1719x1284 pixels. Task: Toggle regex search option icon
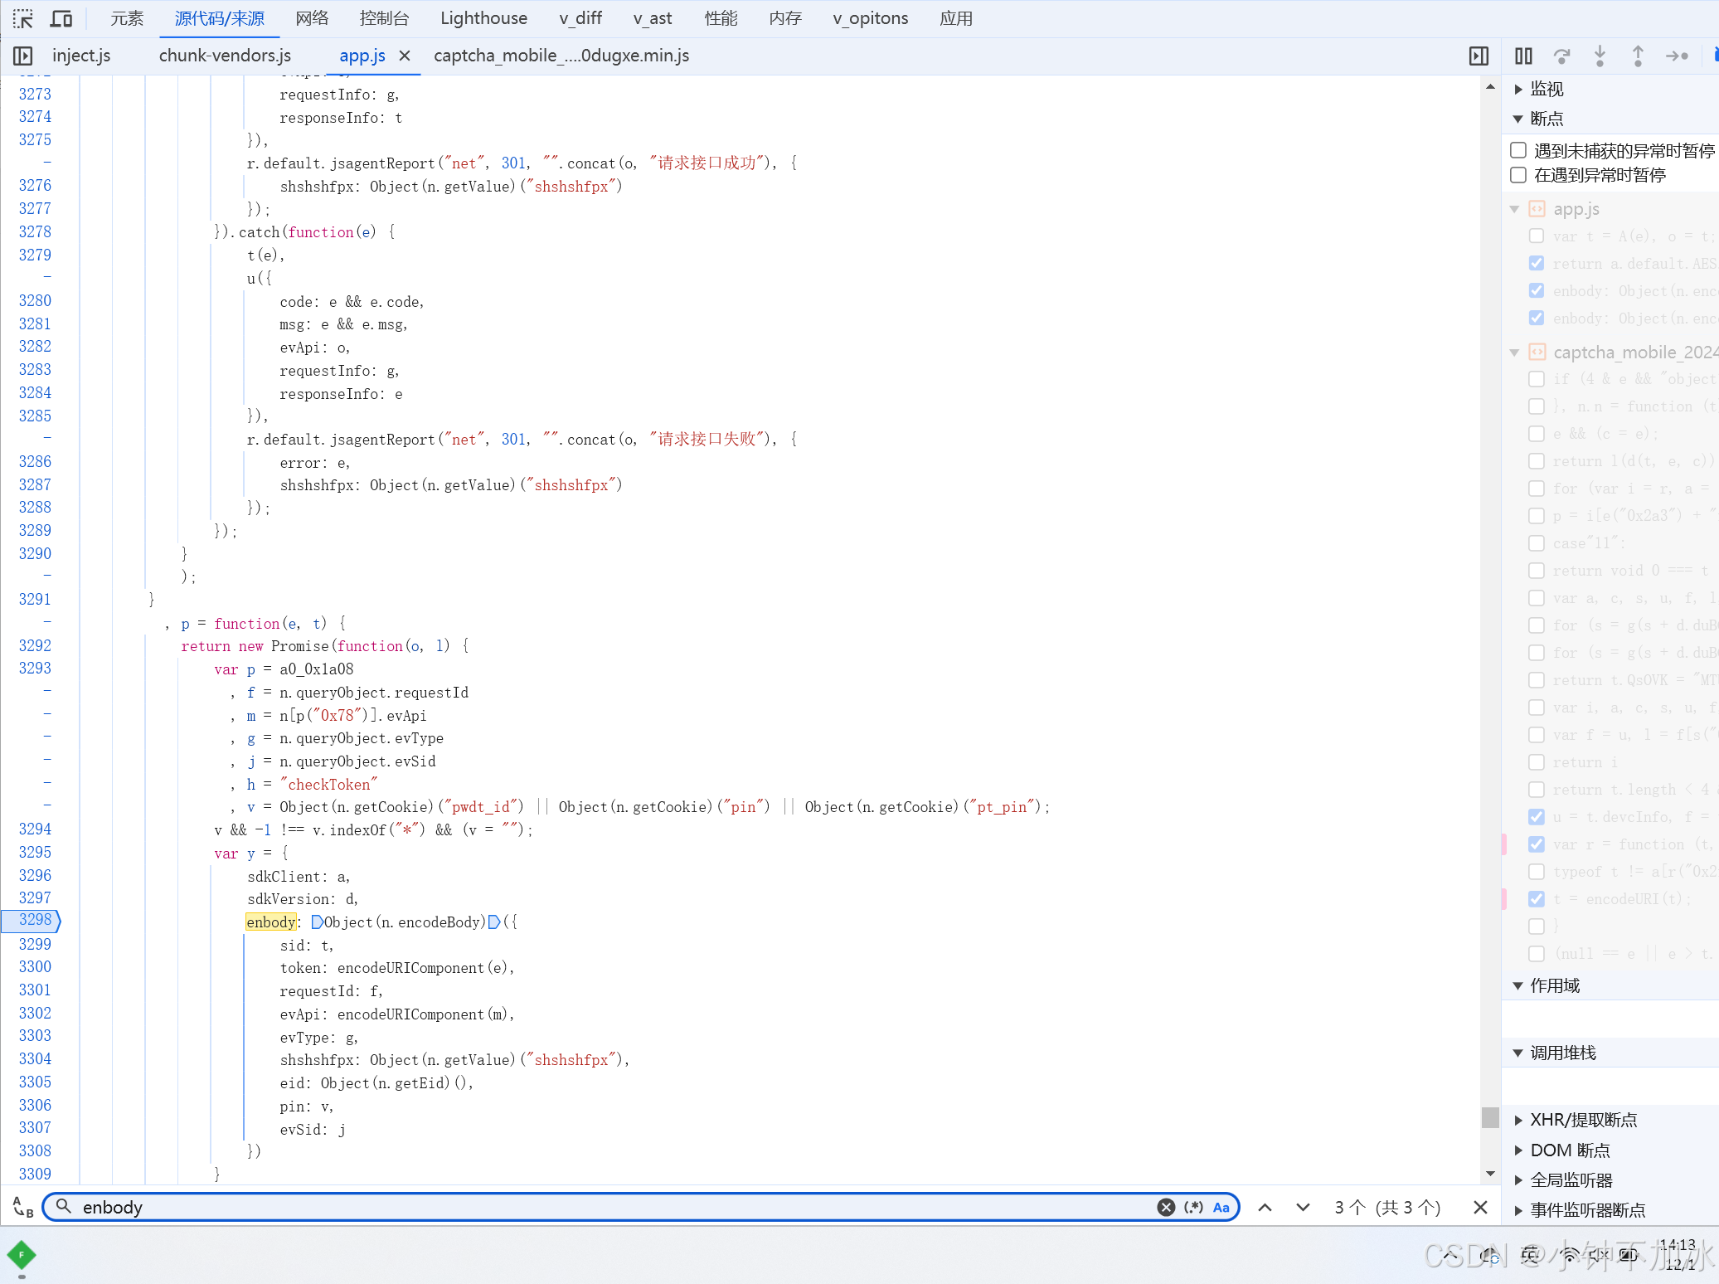pyautogui.click(x=1193, y=1207)
